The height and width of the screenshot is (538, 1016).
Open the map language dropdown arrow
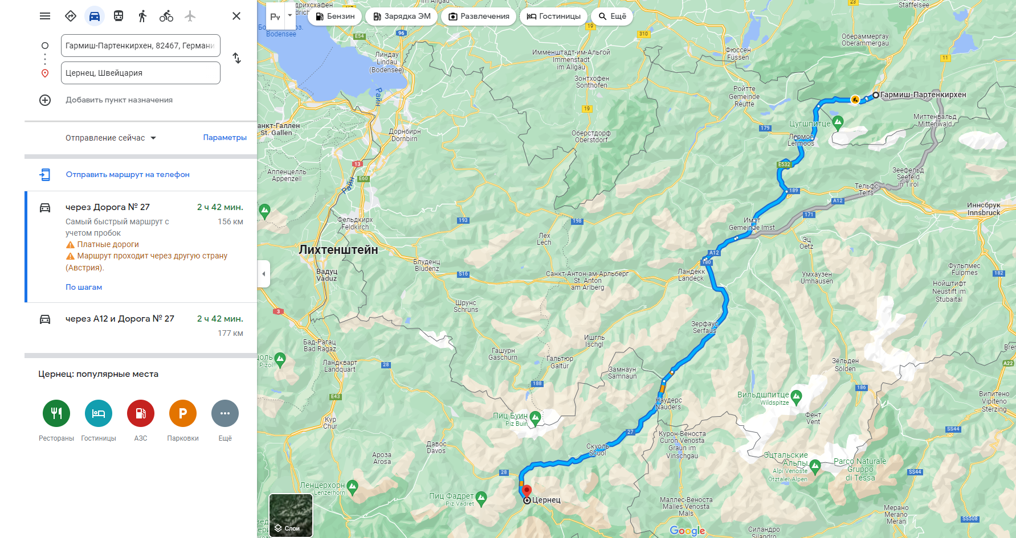290,15
